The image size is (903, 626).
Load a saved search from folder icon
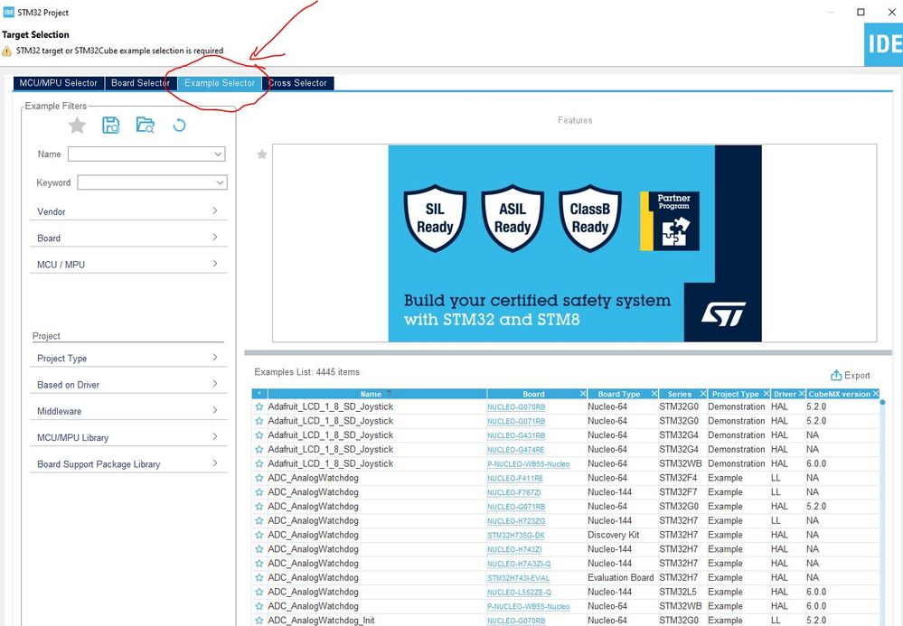[x=146, y=125]
